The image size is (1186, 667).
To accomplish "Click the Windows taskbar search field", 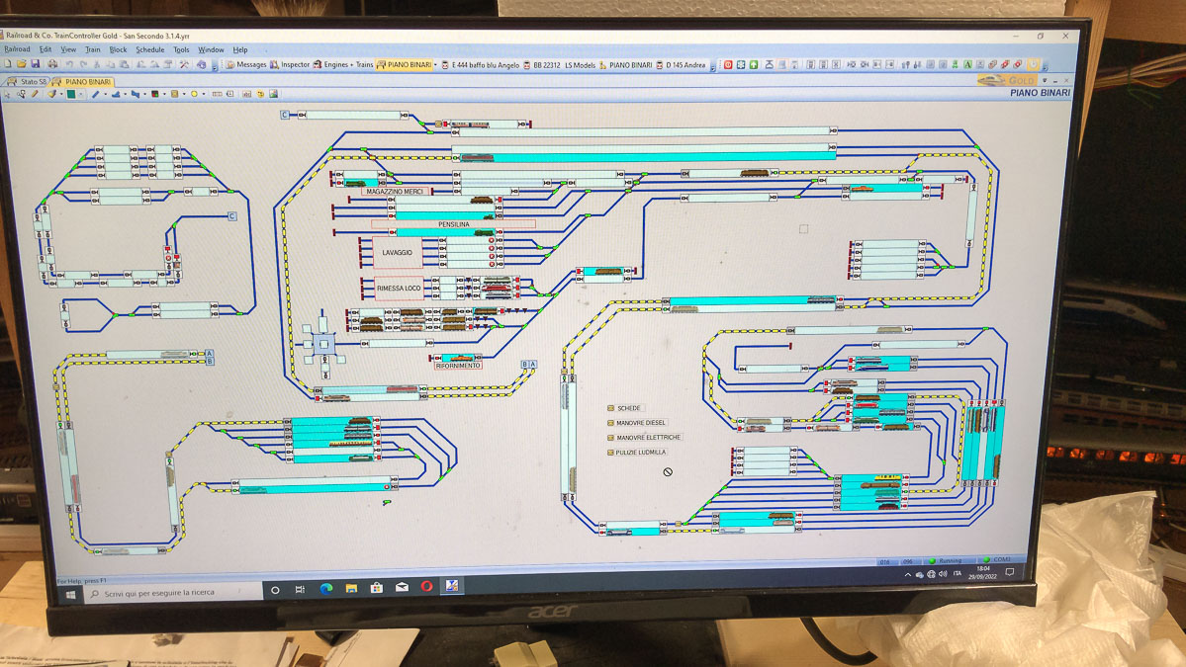I will click(168, 593).
